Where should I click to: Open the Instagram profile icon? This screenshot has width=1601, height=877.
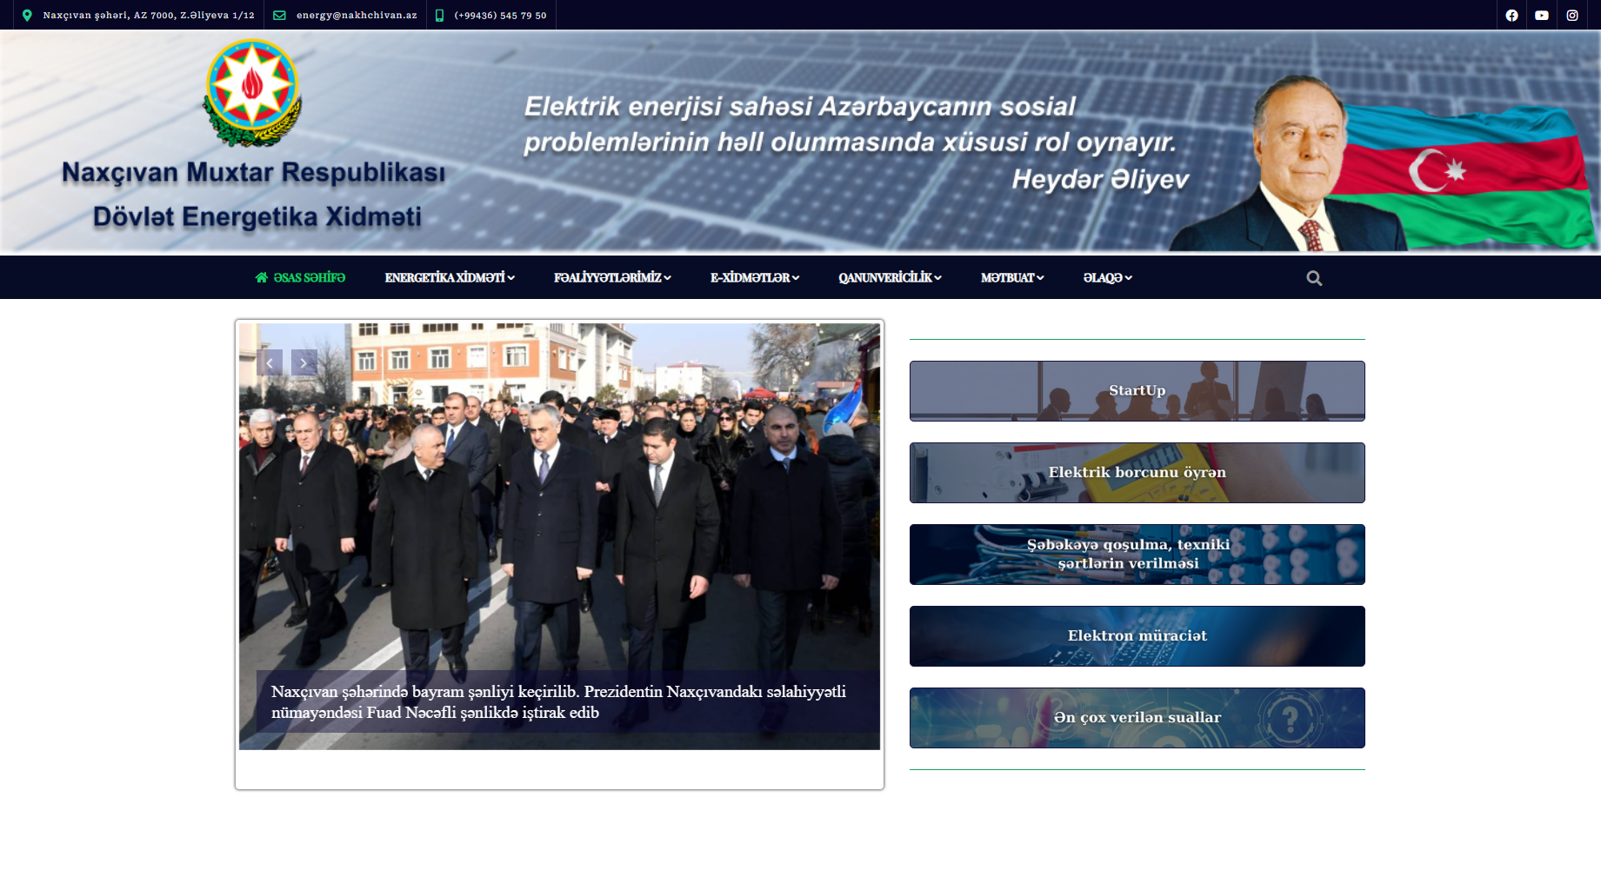point(1571,16)
